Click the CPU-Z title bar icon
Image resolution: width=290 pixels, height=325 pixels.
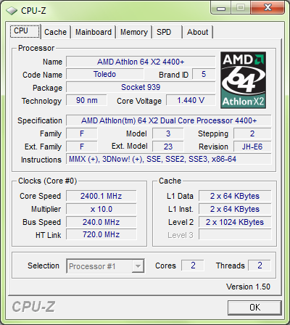[12, 11]
